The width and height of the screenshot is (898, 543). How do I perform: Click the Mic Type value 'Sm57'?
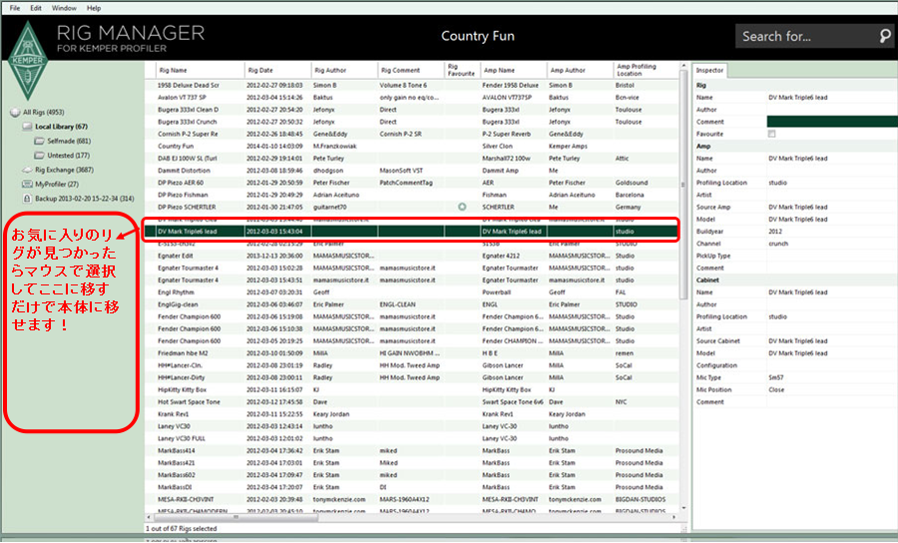pos(776,377)
